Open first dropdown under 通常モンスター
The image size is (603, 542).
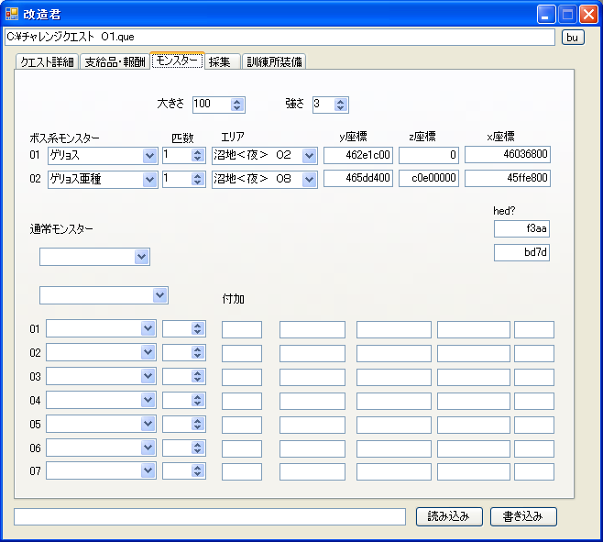(x=141, y=257)
